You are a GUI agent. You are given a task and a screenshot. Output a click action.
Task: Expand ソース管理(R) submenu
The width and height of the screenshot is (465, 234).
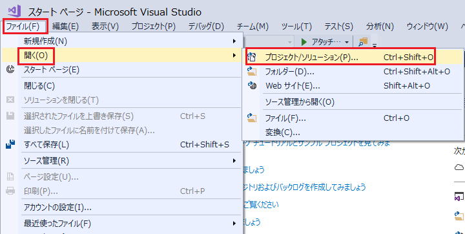coord(122,161)
